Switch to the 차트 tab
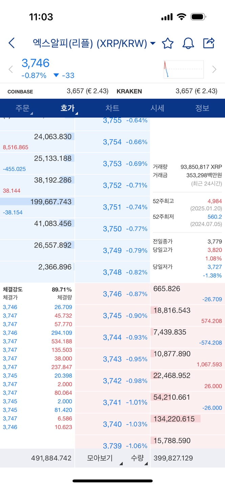225x487 pixels. tap(112, 108)
